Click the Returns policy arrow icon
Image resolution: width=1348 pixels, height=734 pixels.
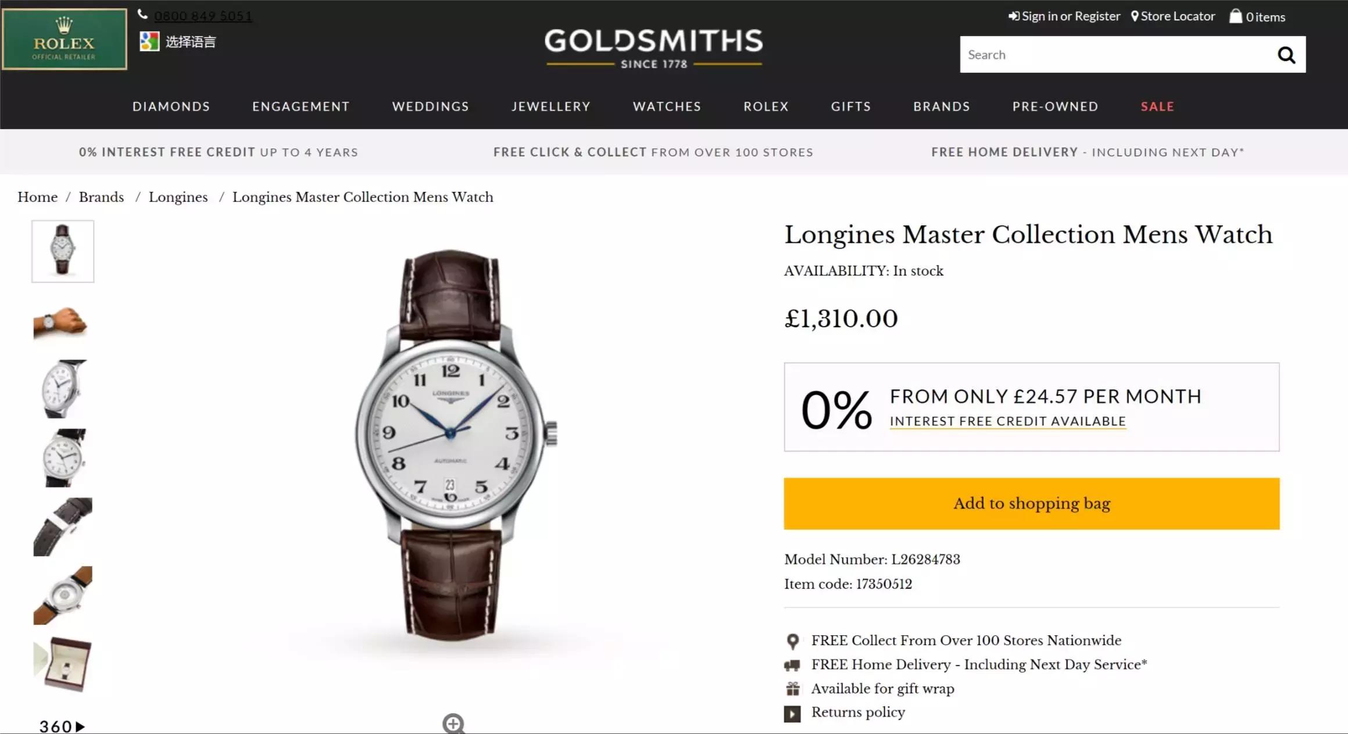(792, 713)
